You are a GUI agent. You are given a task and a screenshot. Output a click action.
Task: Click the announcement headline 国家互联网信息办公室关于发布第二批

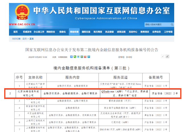pyautogui.click(x=92, y=50)
